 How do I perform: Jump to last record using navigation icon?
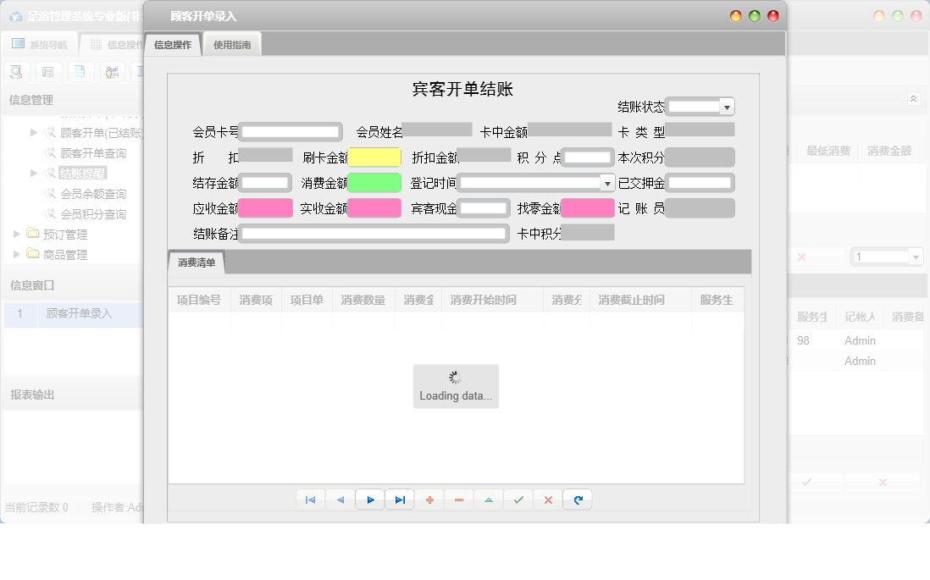(400, 500)
